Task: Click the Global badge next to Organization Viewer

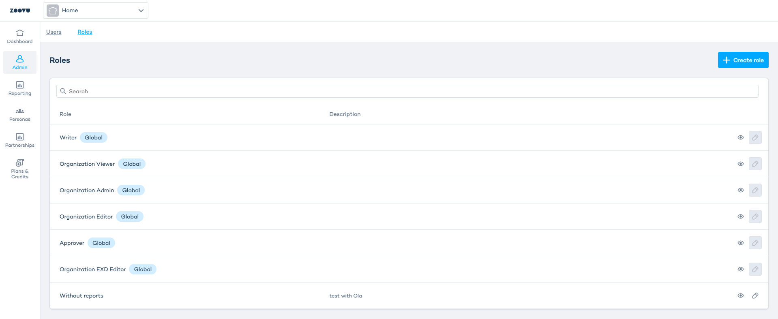Action: [132, 164]
